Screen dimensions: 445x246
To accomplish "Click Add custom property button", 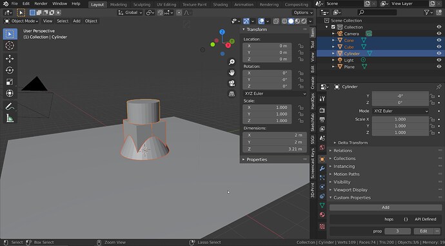I will click(x=385, y=207).
